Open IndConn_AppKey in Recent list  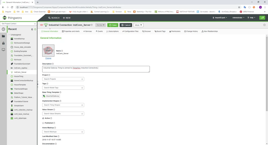(x=20, y=68)
